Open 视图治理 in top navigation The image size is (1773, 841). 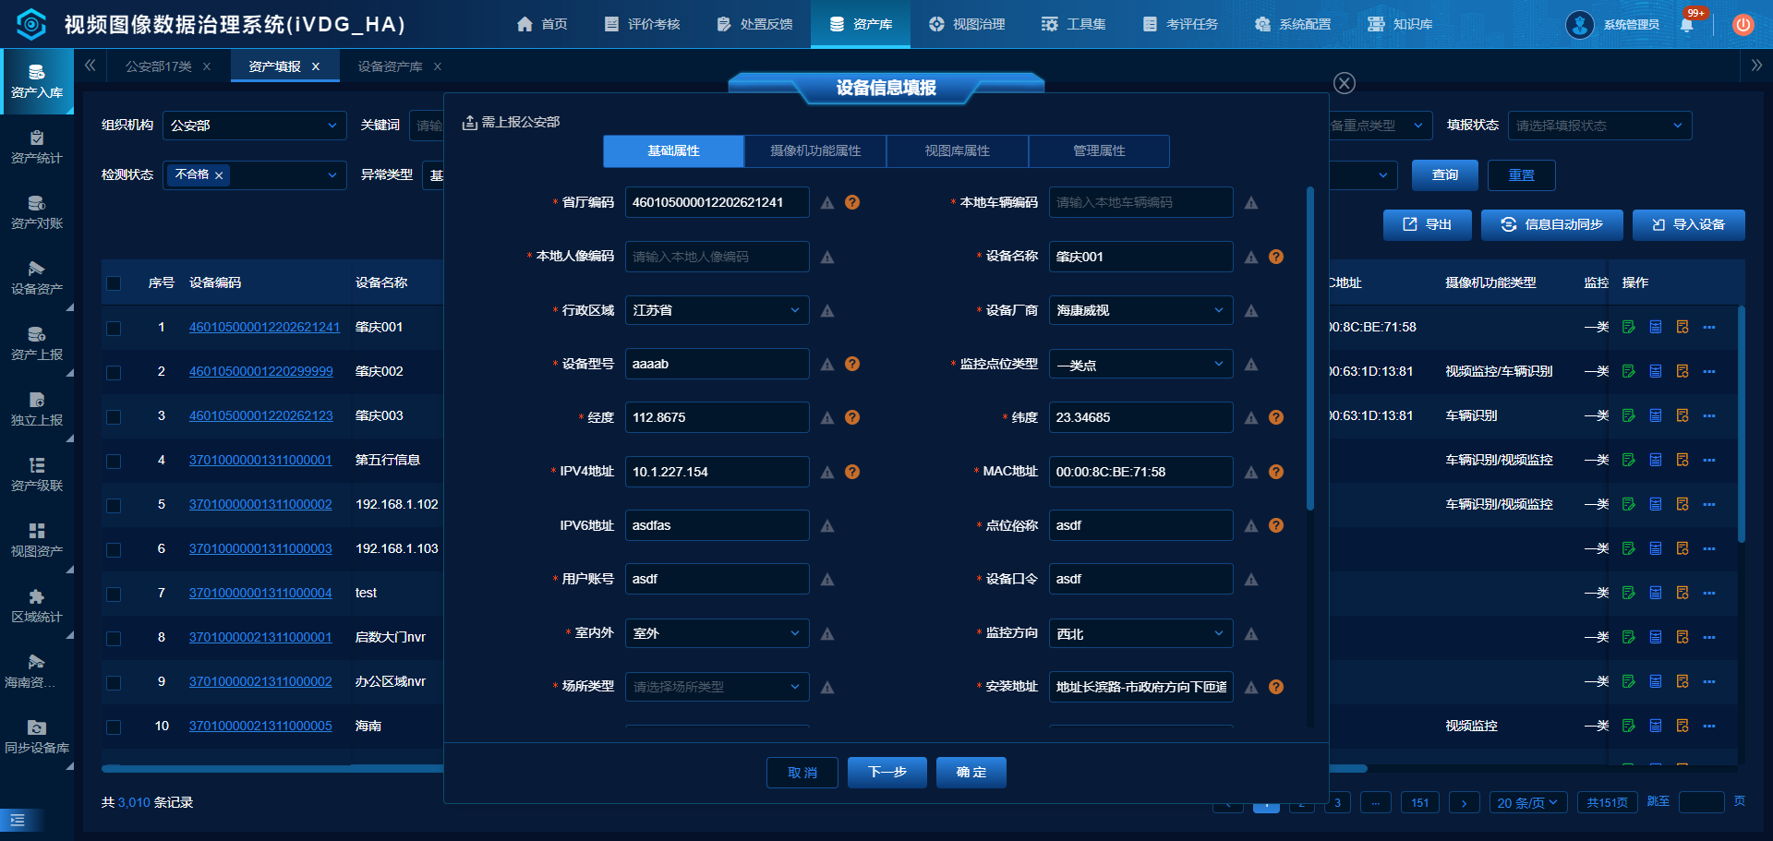968,24
